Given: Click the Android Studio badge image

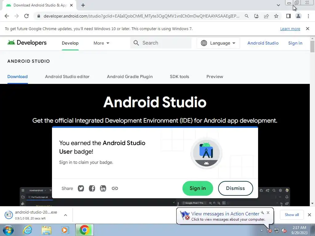Looking at the screenshot, I should tap(206, 153).
